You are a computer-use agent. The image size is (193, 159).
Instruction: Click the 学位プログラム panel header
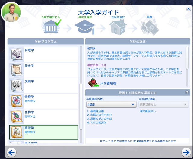[x=46, y=42]
